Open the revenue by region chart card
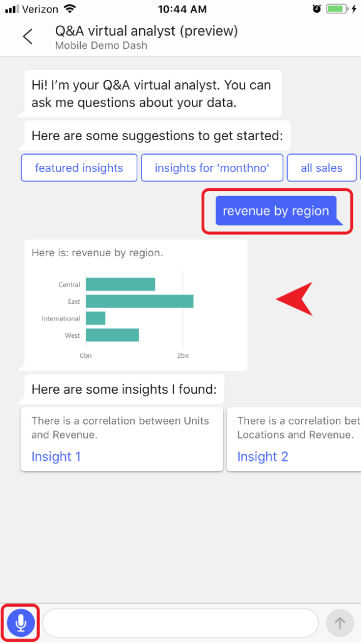361x643 pixels. (x=136, y=305)
